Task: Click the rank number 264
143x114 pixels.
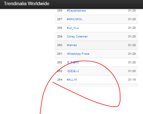Action: tap(60, 80)
